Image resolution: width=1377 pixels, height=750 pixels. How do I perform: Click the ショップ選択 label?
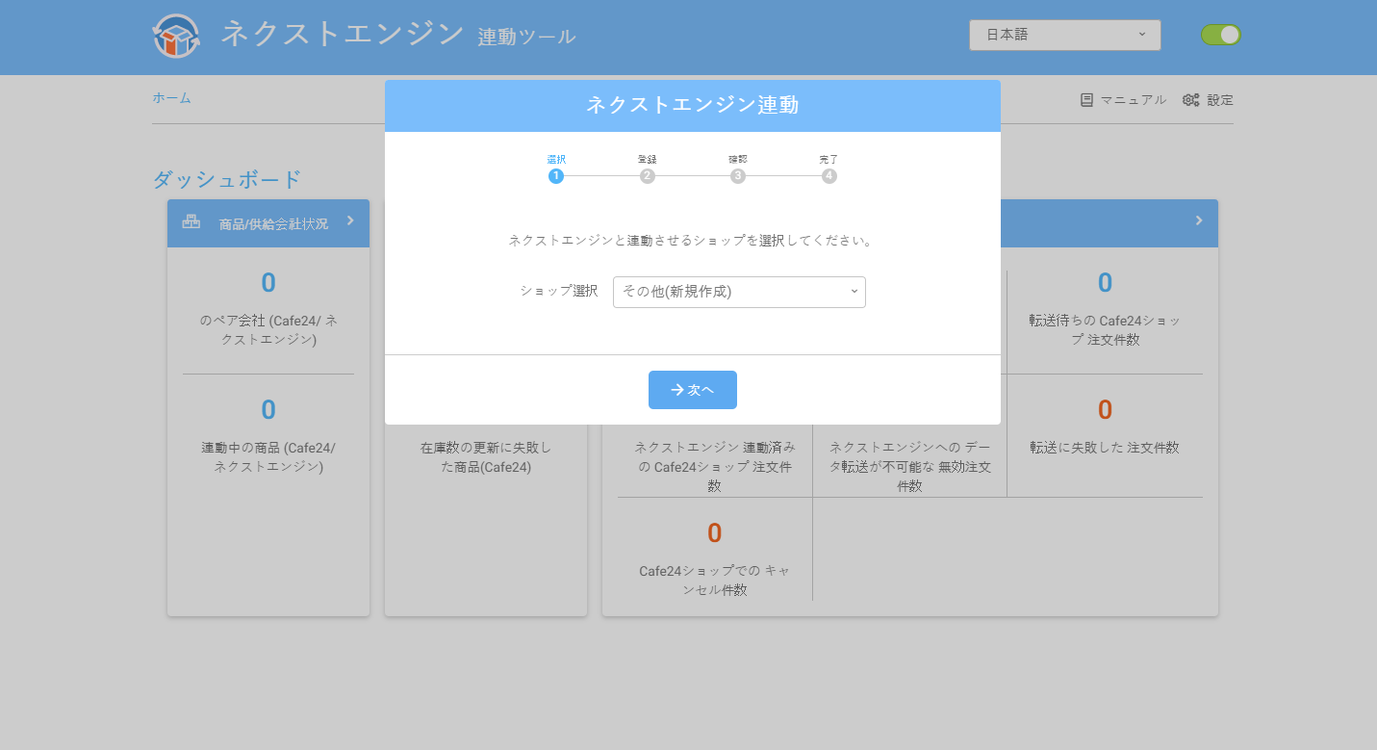coord(559,291)
